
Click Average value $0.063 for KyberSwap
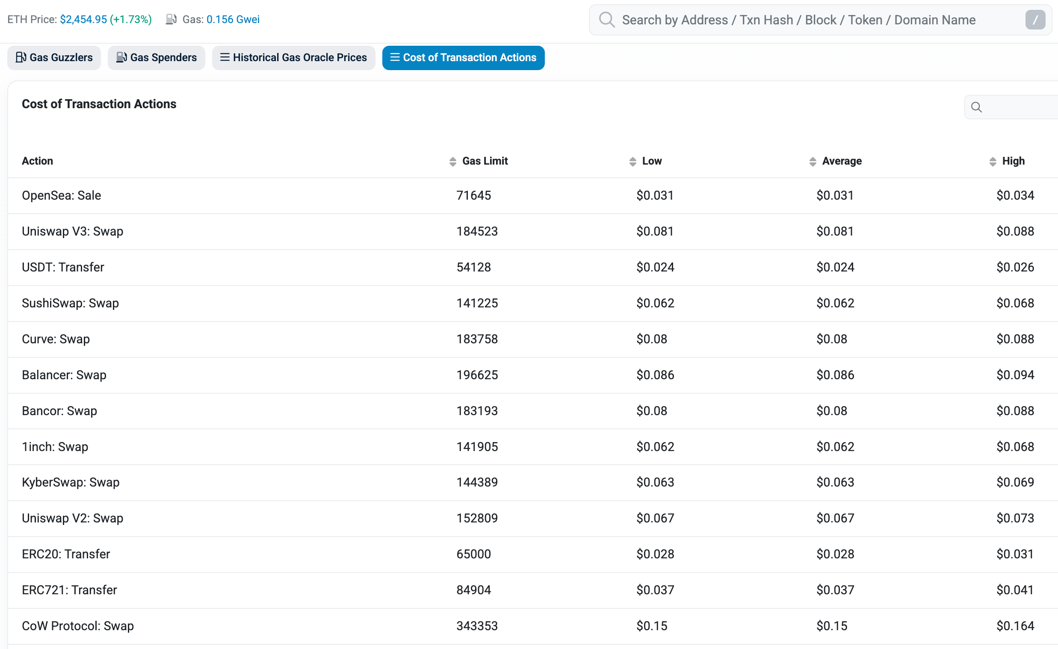[x=835, y=482]
